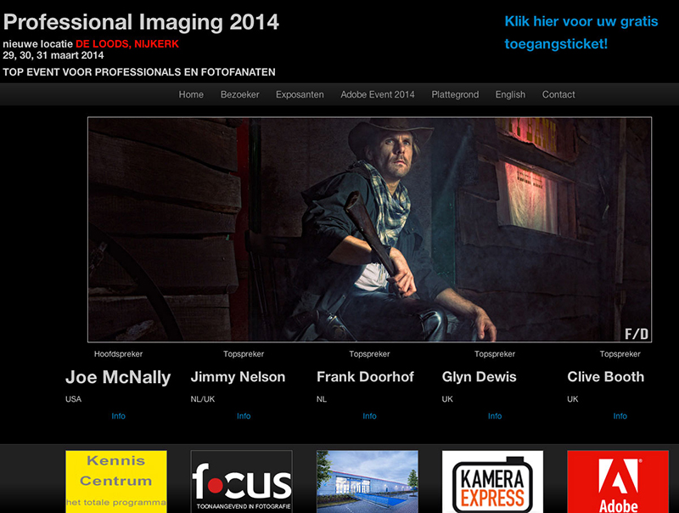
Task: Click the date text '29, 30, 31 maart 2014'
Action: 53,55
